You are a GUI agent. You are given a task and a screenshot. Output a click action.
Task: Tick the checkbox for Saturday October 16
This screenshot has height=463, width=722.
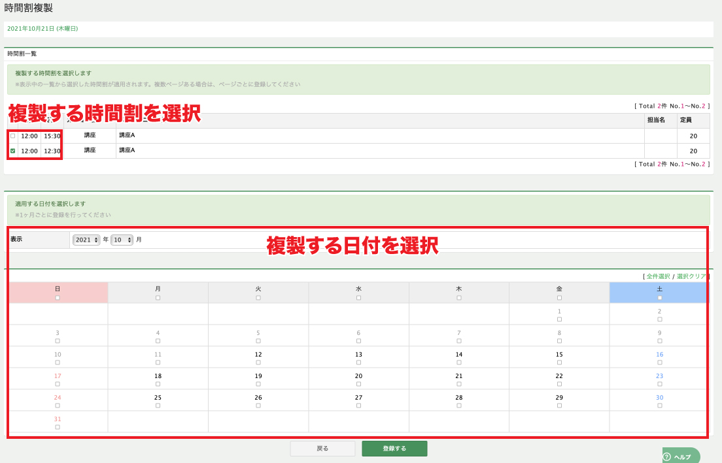point(659,362)
